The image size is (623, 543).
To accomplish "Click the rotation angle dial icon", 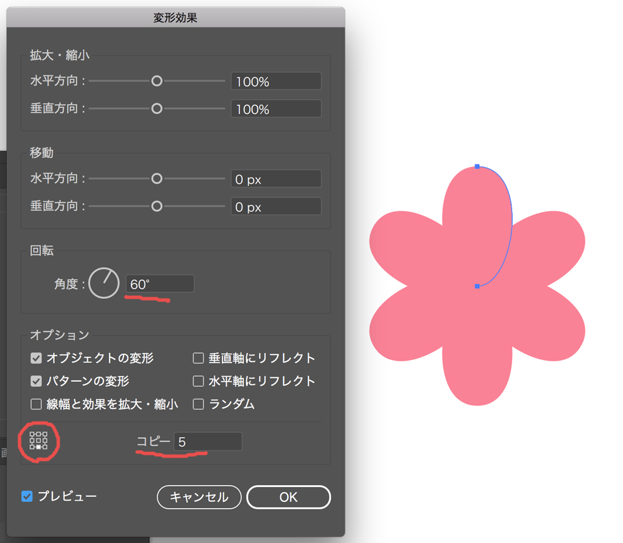I will click(x=103, y=283).
